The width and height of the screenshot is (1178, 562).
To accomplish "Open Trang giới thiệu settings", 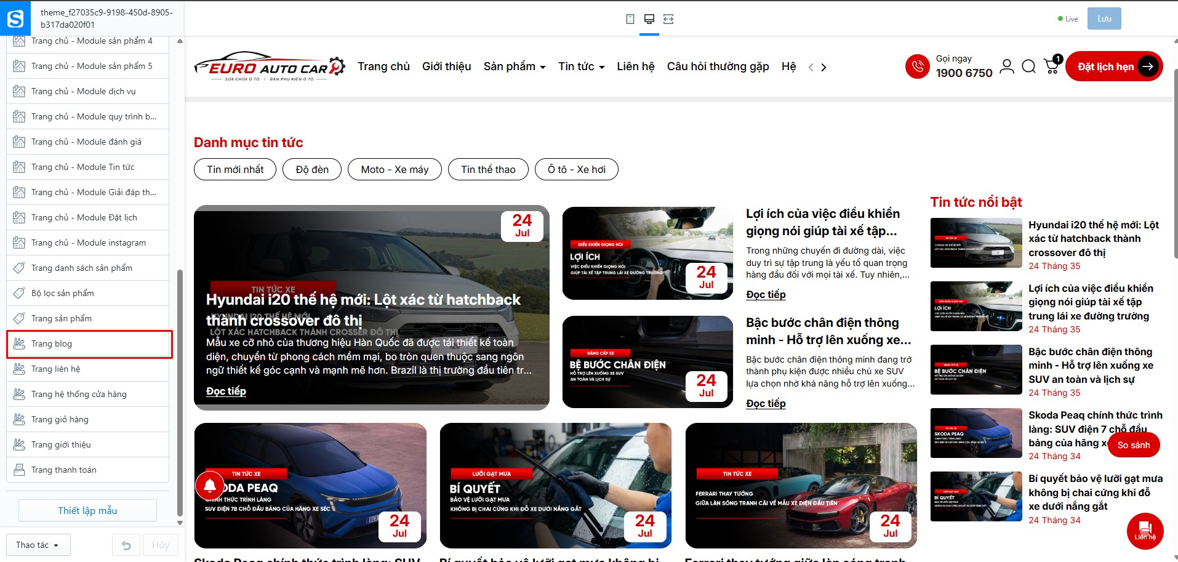I will pyautogui.click(x=88, y=444).
